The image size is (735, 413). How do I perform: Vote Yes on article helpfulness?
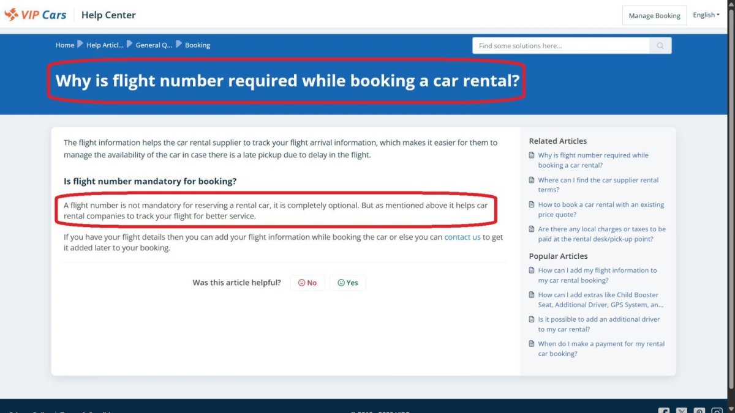[348, 283]
